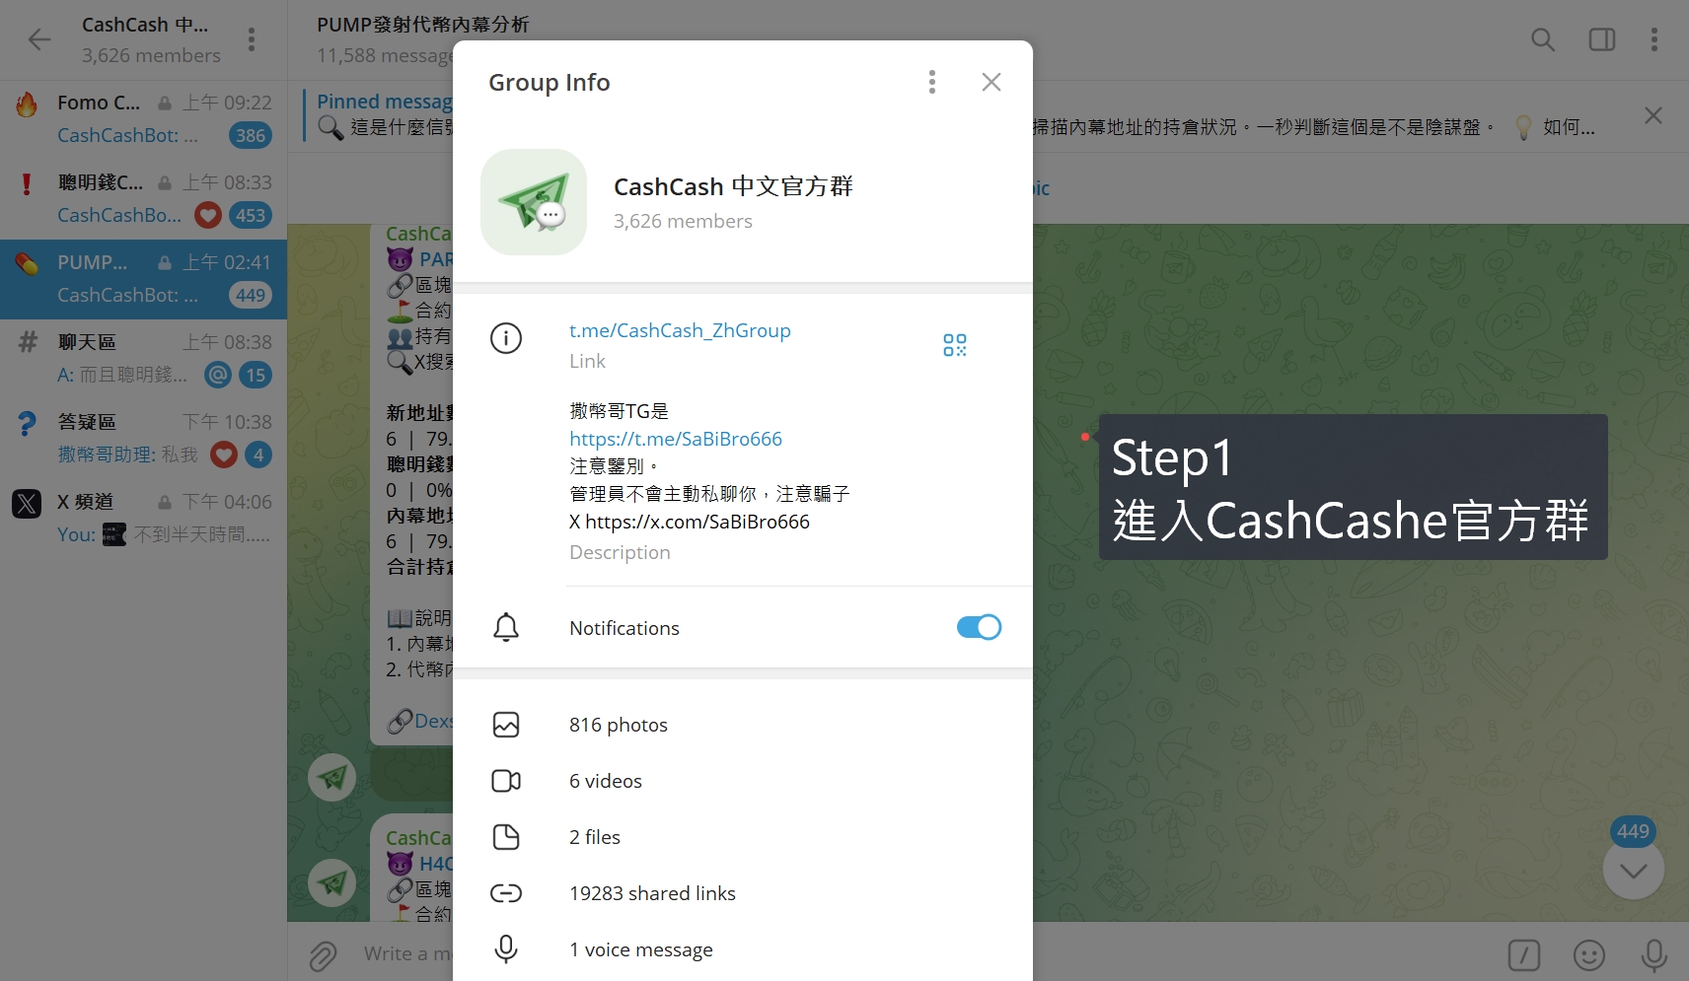Toggle the right sidebar panel icon

pos(1601,39)
